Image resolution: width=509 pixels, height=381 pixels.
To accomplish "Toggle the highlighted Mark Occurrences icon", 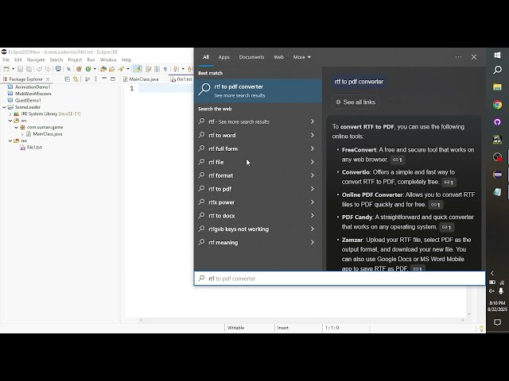I will [138, 69].
